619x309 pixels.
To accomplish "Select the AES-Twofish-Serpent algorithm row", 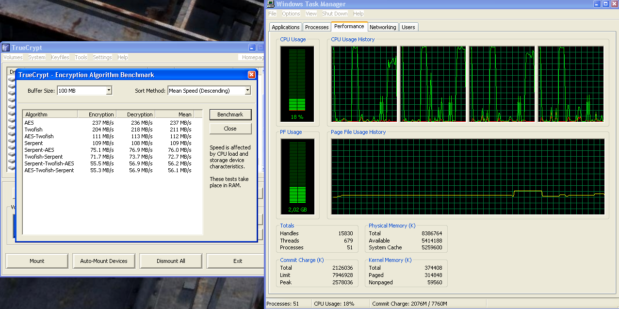I will coord(113,170).
